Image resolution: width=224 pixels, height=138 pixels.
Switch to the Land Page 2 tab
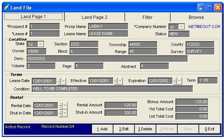pyautogui.click(x=95, y=17)
